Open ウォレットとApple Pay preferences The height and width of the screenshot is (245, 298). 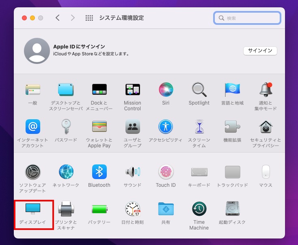point(99,127)
